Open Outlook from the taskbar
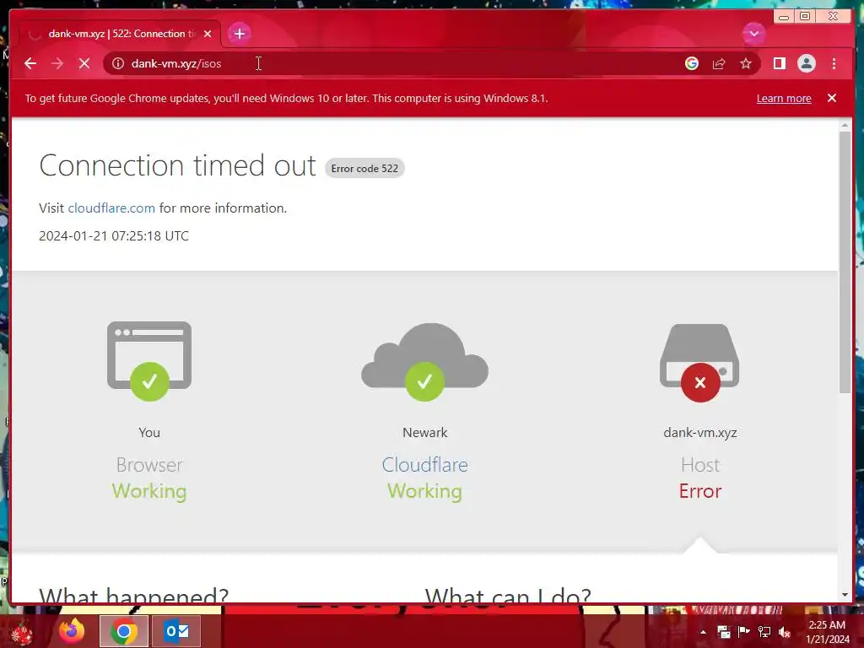The width and height of the screenshot is (864, 648). tap(176, 631)
